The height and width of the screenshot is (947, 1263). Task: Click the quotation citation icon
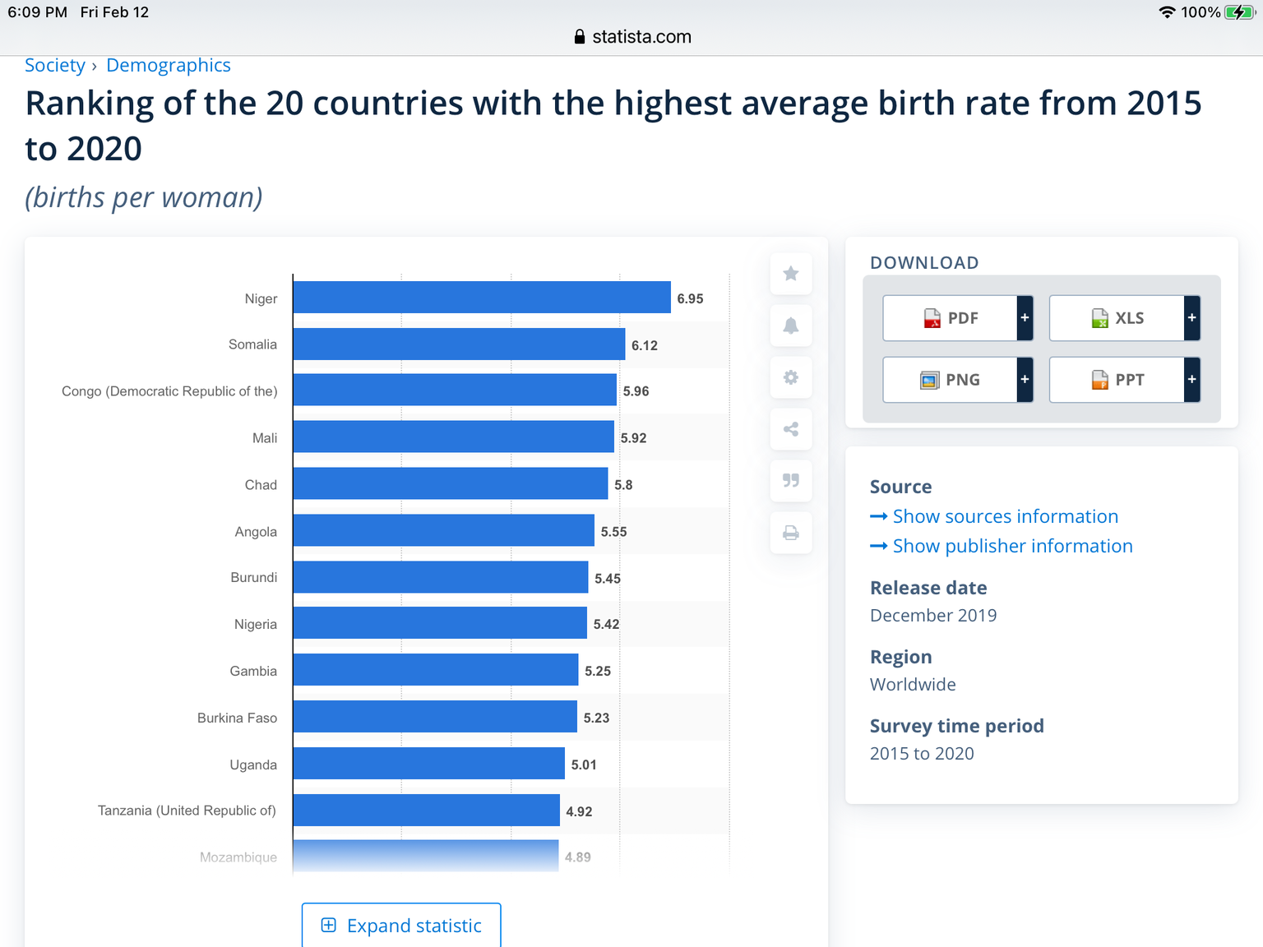pos(791,481)
